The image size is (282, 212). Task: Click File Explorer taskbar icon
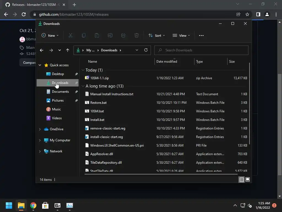coord(21,205)
